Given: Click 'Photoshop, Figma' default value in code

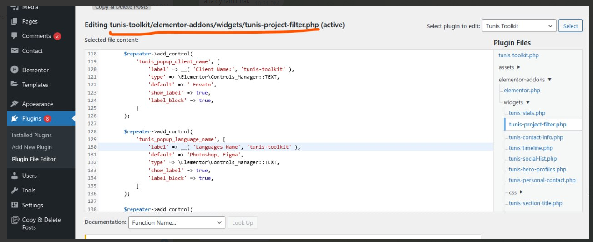Looking at the screenshot, I should (215, 155).
